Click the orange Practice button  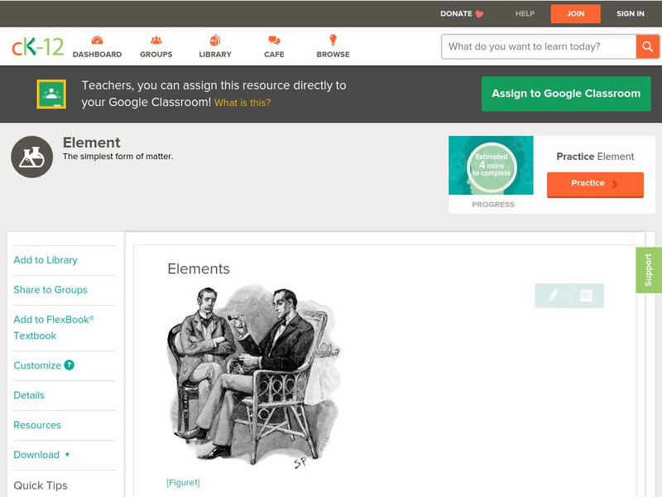pyautogui.click(x=595, y=184)
